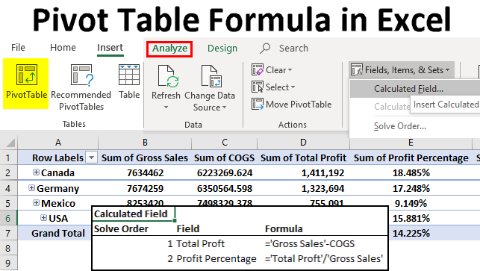Select row 4 header

pos(8,188)
